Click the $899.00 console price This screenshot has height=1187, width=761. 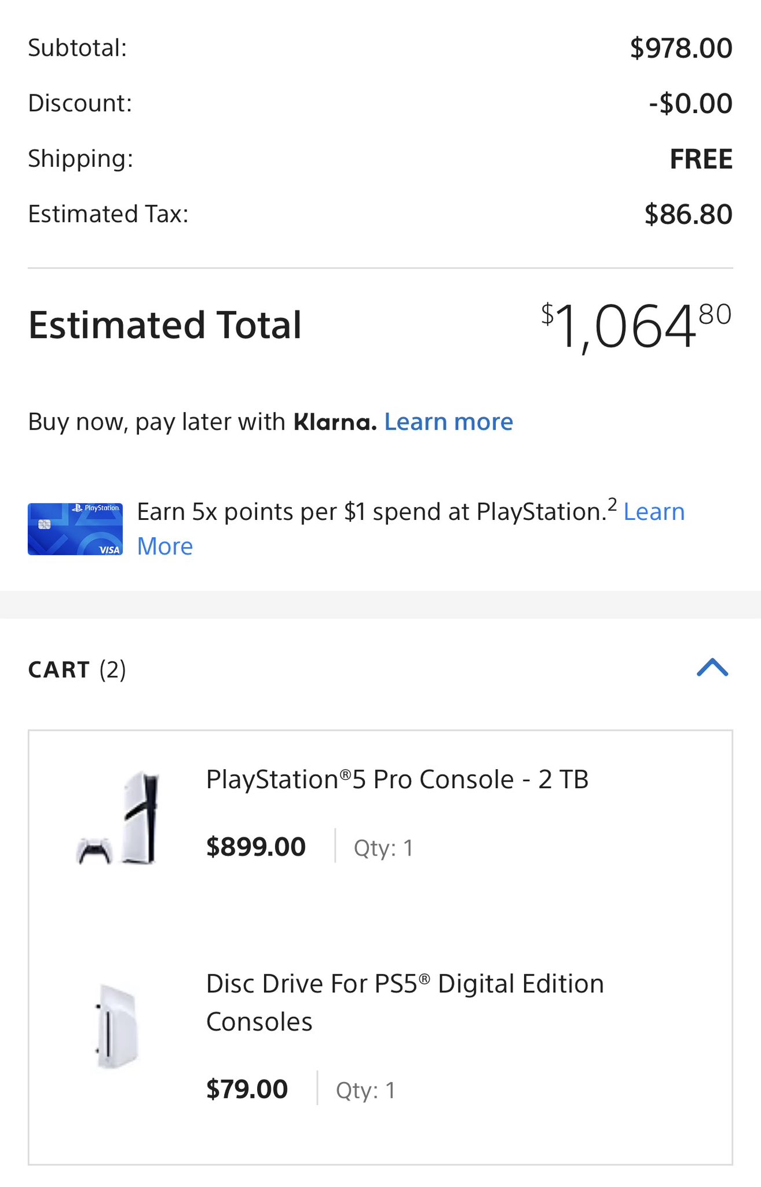[256, 847]
